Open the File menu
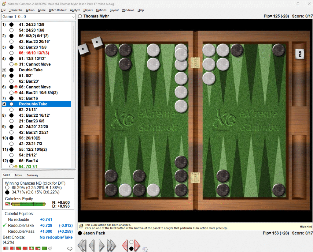 pyautogui.click(x=3, y=10)
